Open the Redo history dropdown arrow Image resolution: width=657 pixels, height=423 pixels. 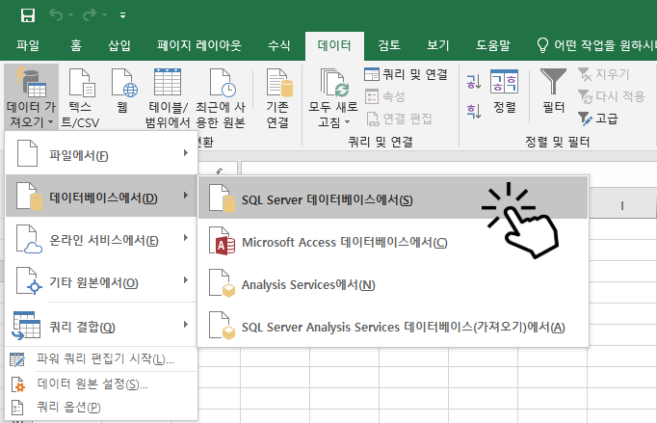(104, 15)
